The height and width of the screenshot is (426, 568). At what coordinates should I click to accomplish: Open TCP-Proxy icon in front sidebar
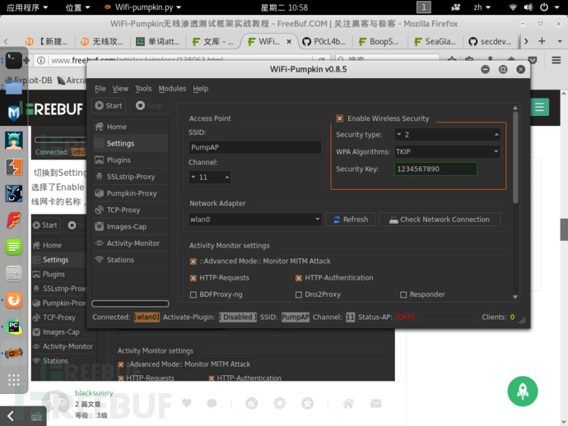100,210
